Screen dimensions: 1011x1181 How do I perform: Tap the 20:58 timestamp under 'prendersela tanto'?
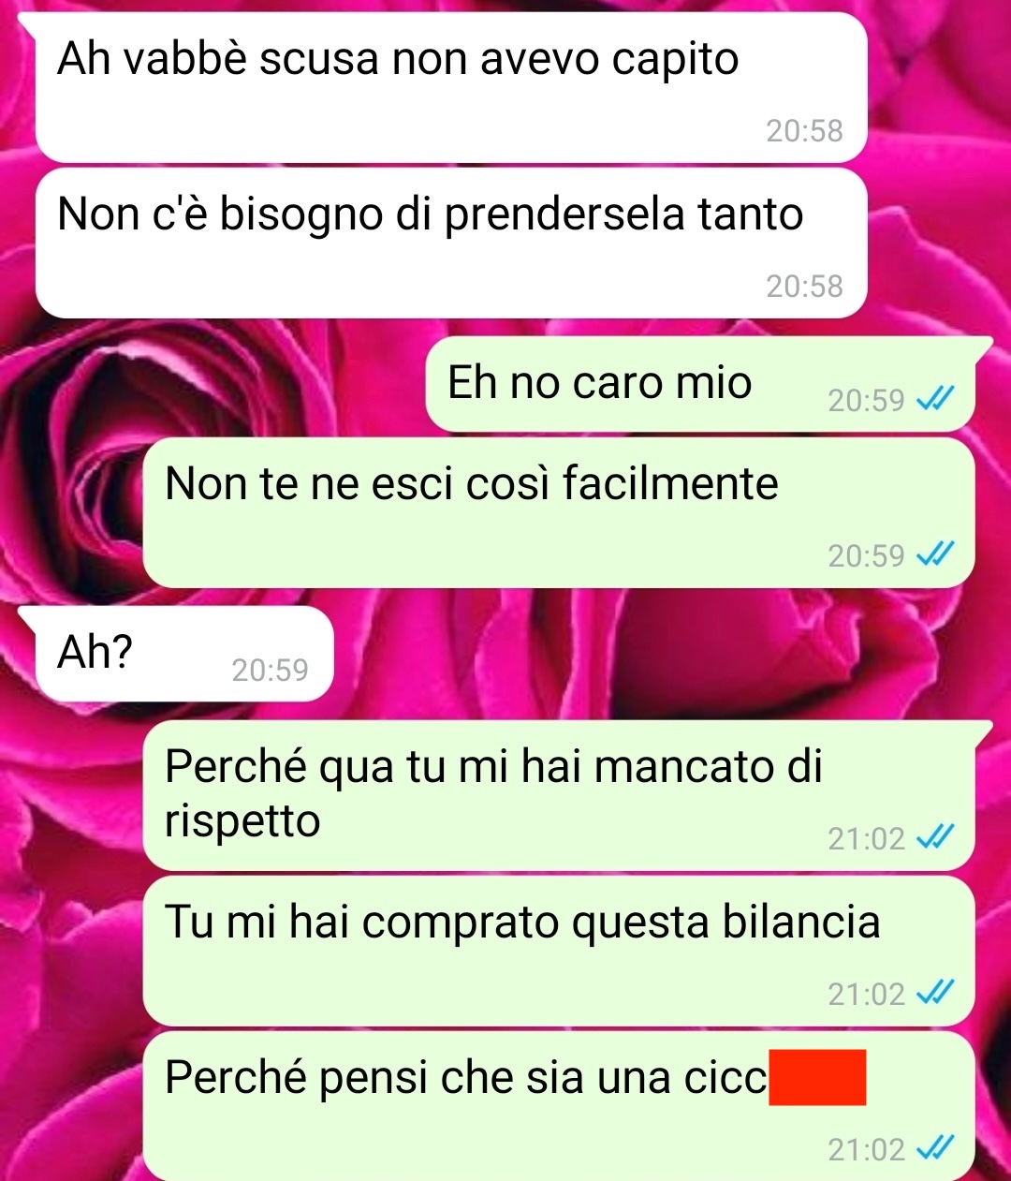point(804,287)
